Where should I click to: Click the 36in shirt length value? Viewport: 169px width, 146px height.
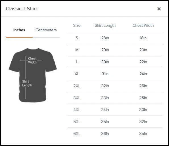(x=105, y=133)
